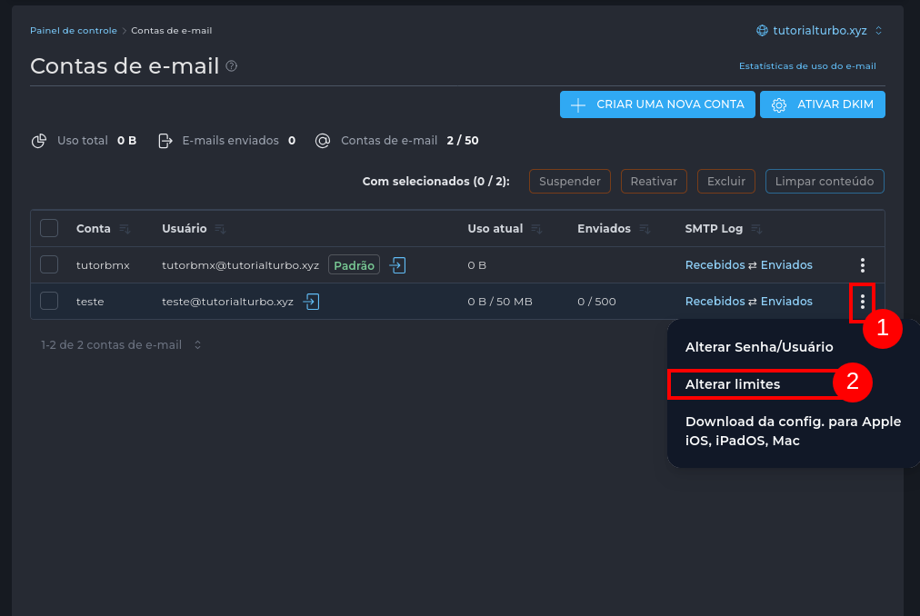Open Estatísticas de uso do e-mail link
Viewport: 920px width, 616px height.
coord(807,66)
